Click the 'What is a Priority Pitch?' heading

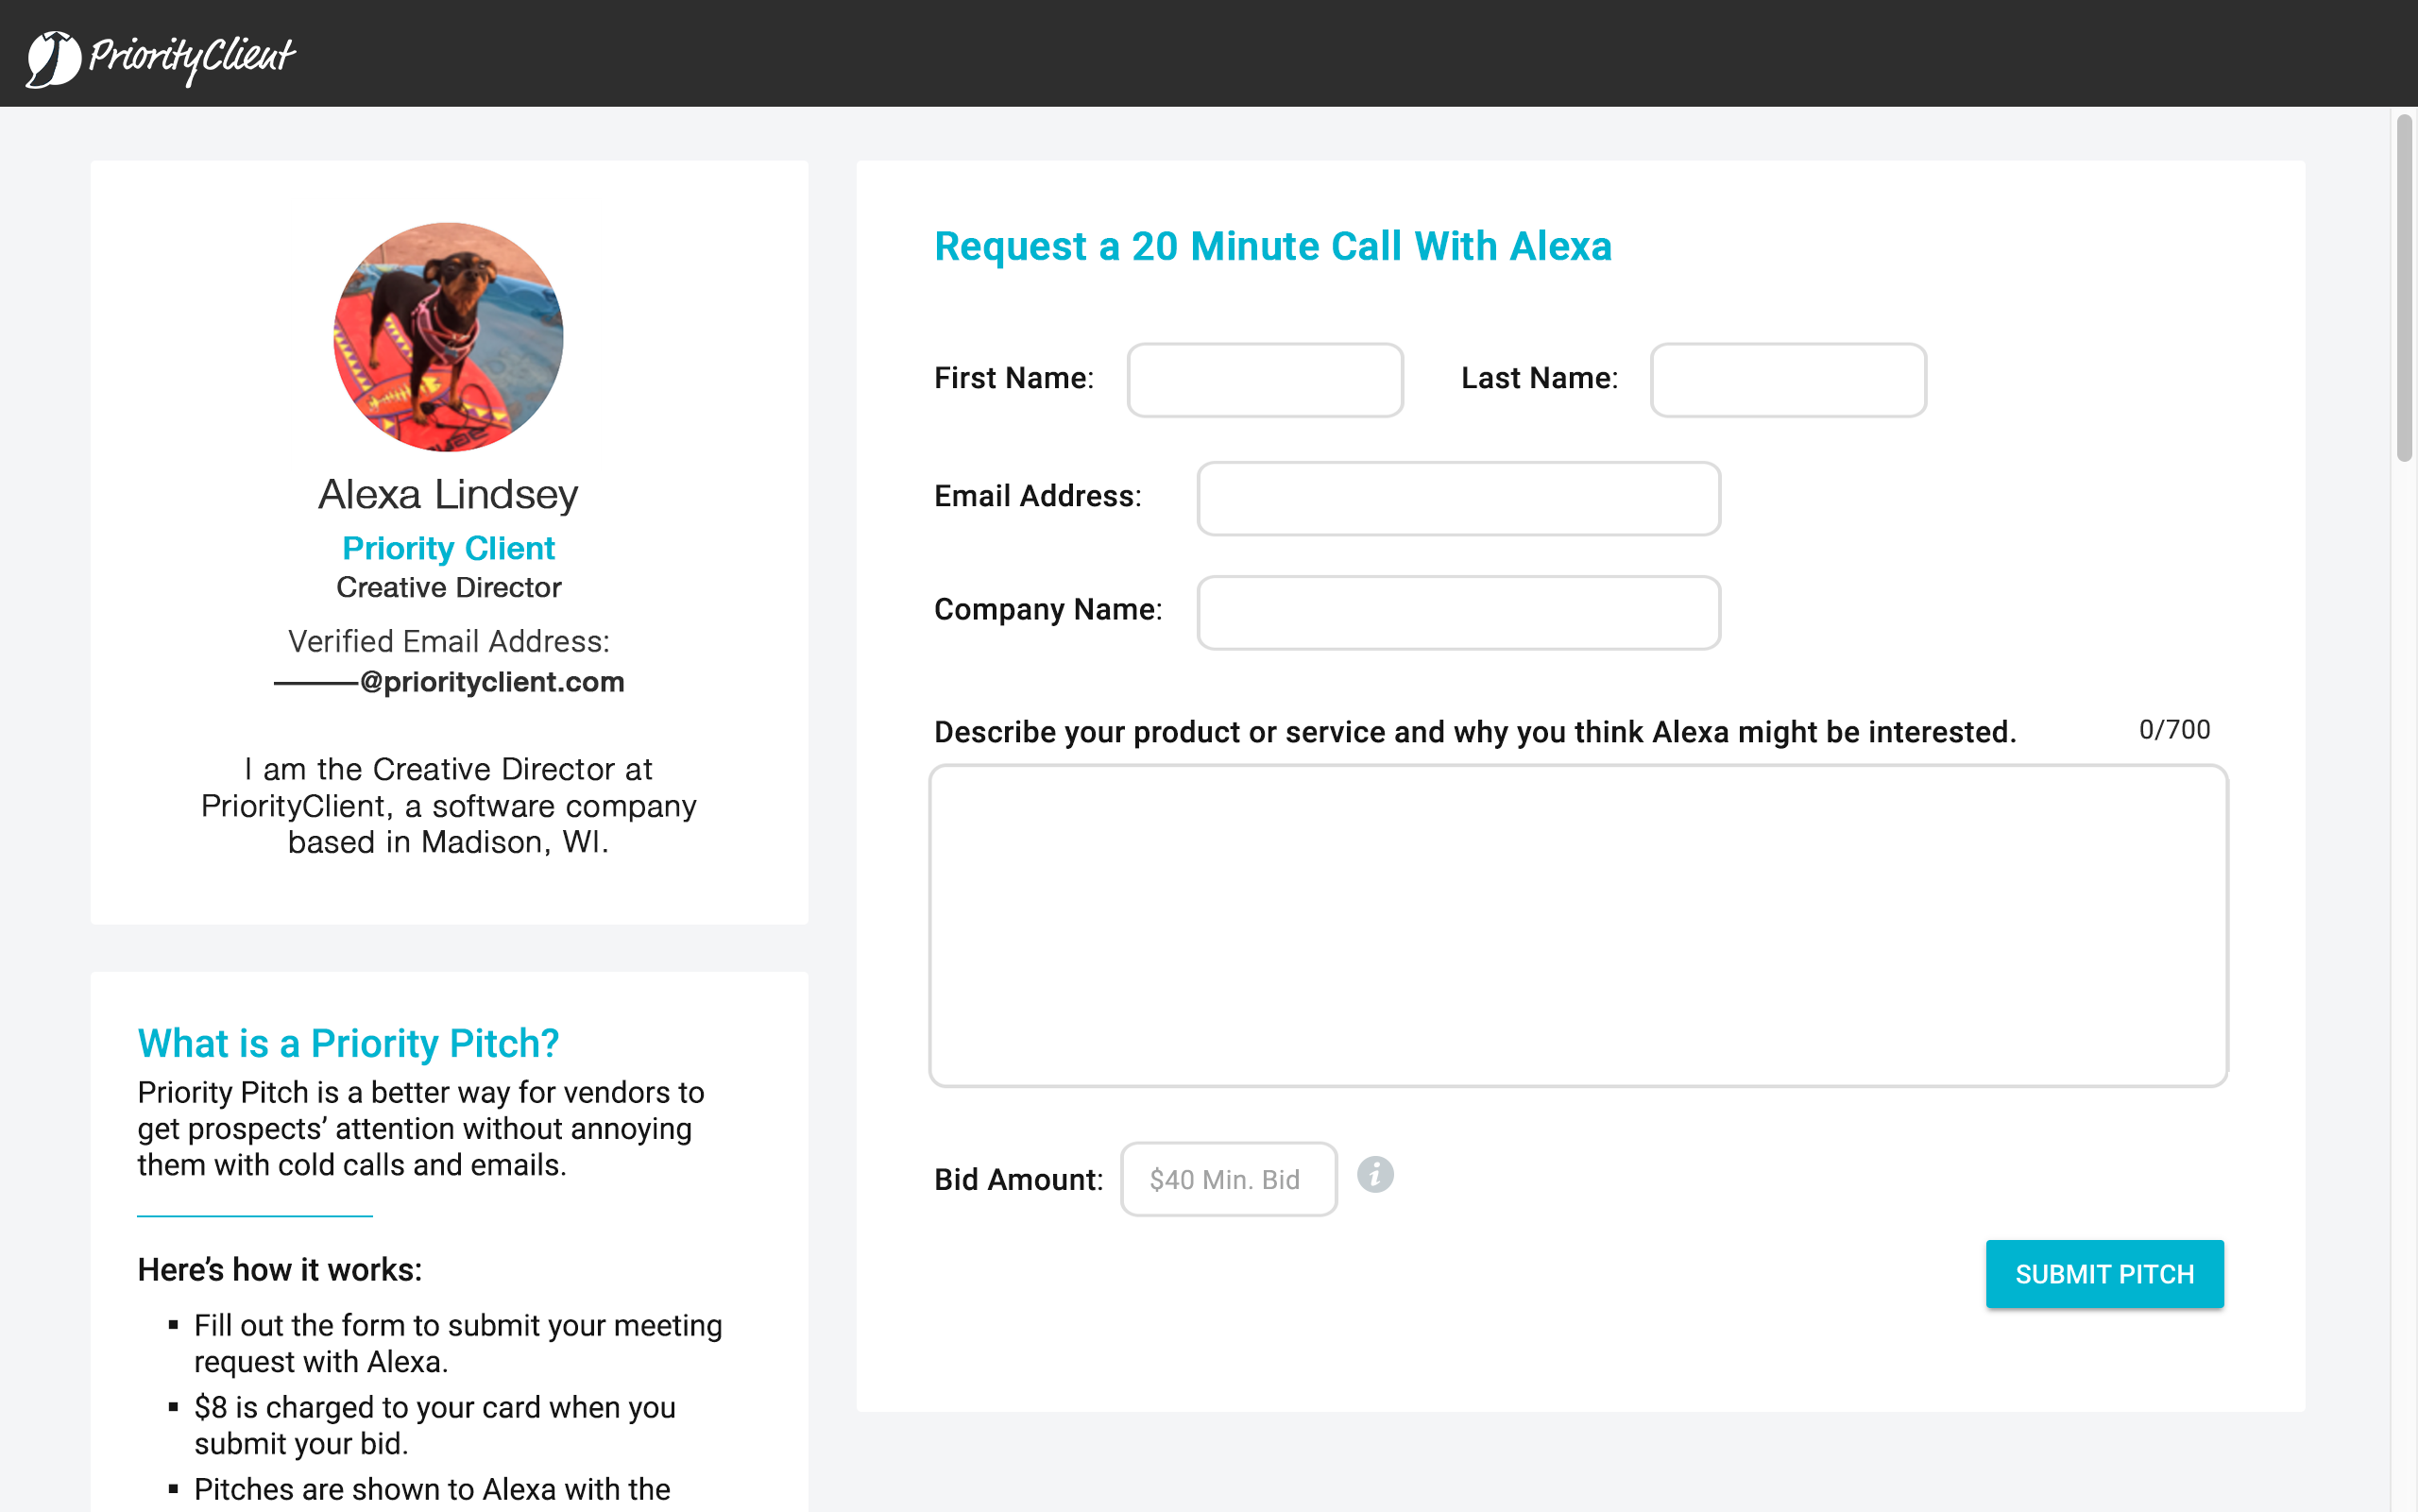coord(348,1043)
